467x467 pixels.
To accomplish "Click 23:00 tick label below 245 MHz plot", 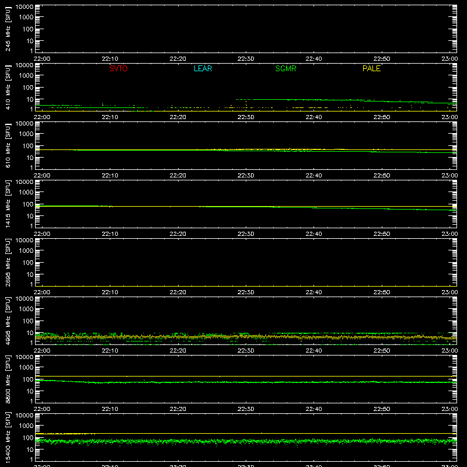I will pyautogui.click(x=449, y=59).
